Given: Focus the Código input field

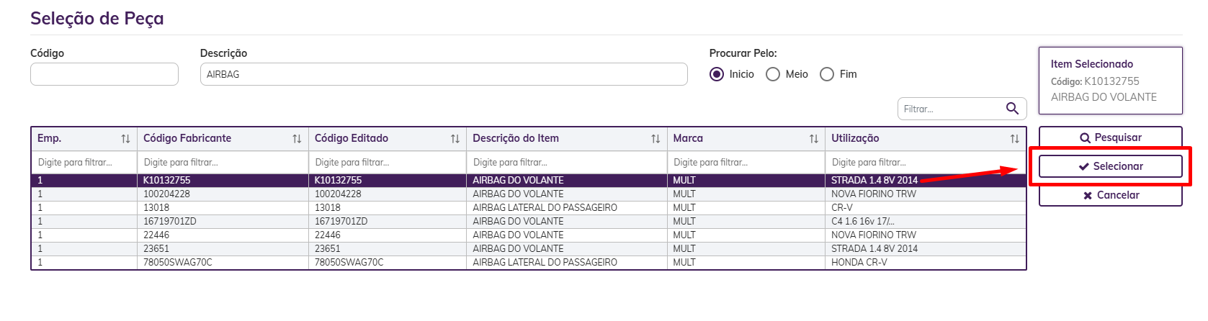Looking at the screenshot, I should tap(104, 74).
